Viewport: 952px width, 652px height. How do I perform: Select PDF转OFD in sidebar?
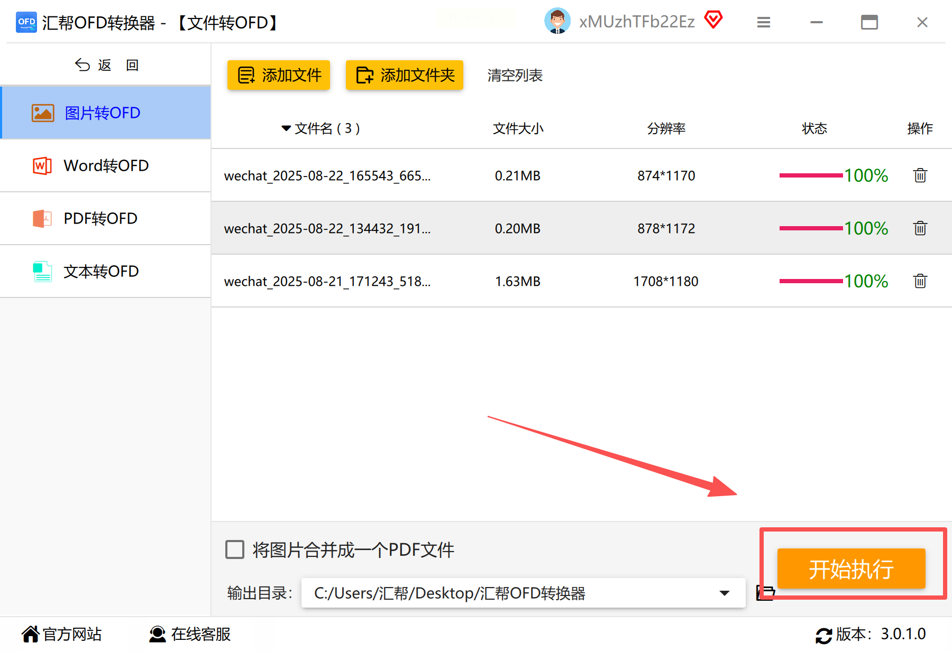[x=106, y=218]
